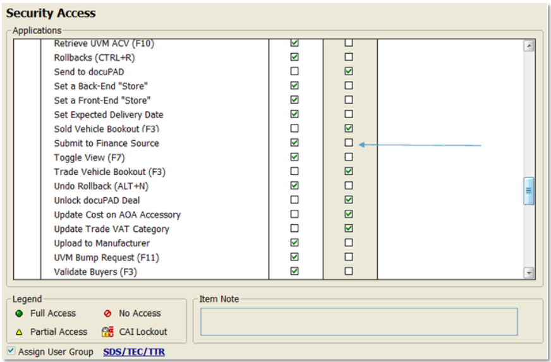Check second checkbox for Submit to Finance Source

click(349, 143)
